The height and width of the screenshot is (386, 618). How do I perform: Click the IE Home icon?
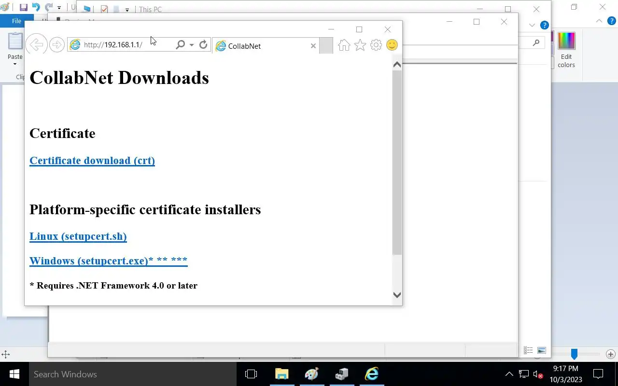[x=344, y=45]
